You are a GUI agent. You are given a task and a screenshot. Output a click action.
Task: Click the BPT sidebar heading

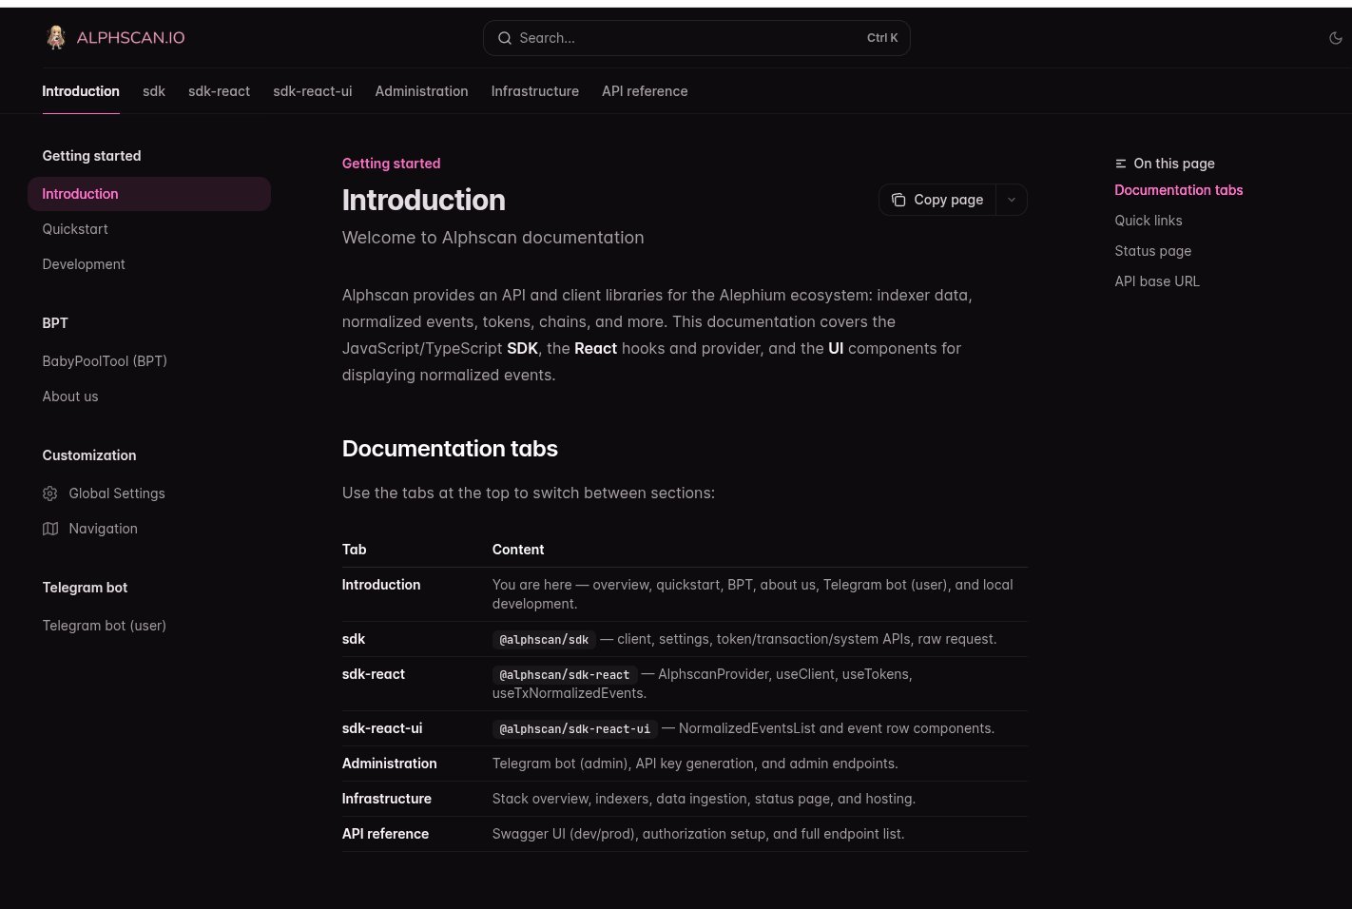tap(55, 323)
